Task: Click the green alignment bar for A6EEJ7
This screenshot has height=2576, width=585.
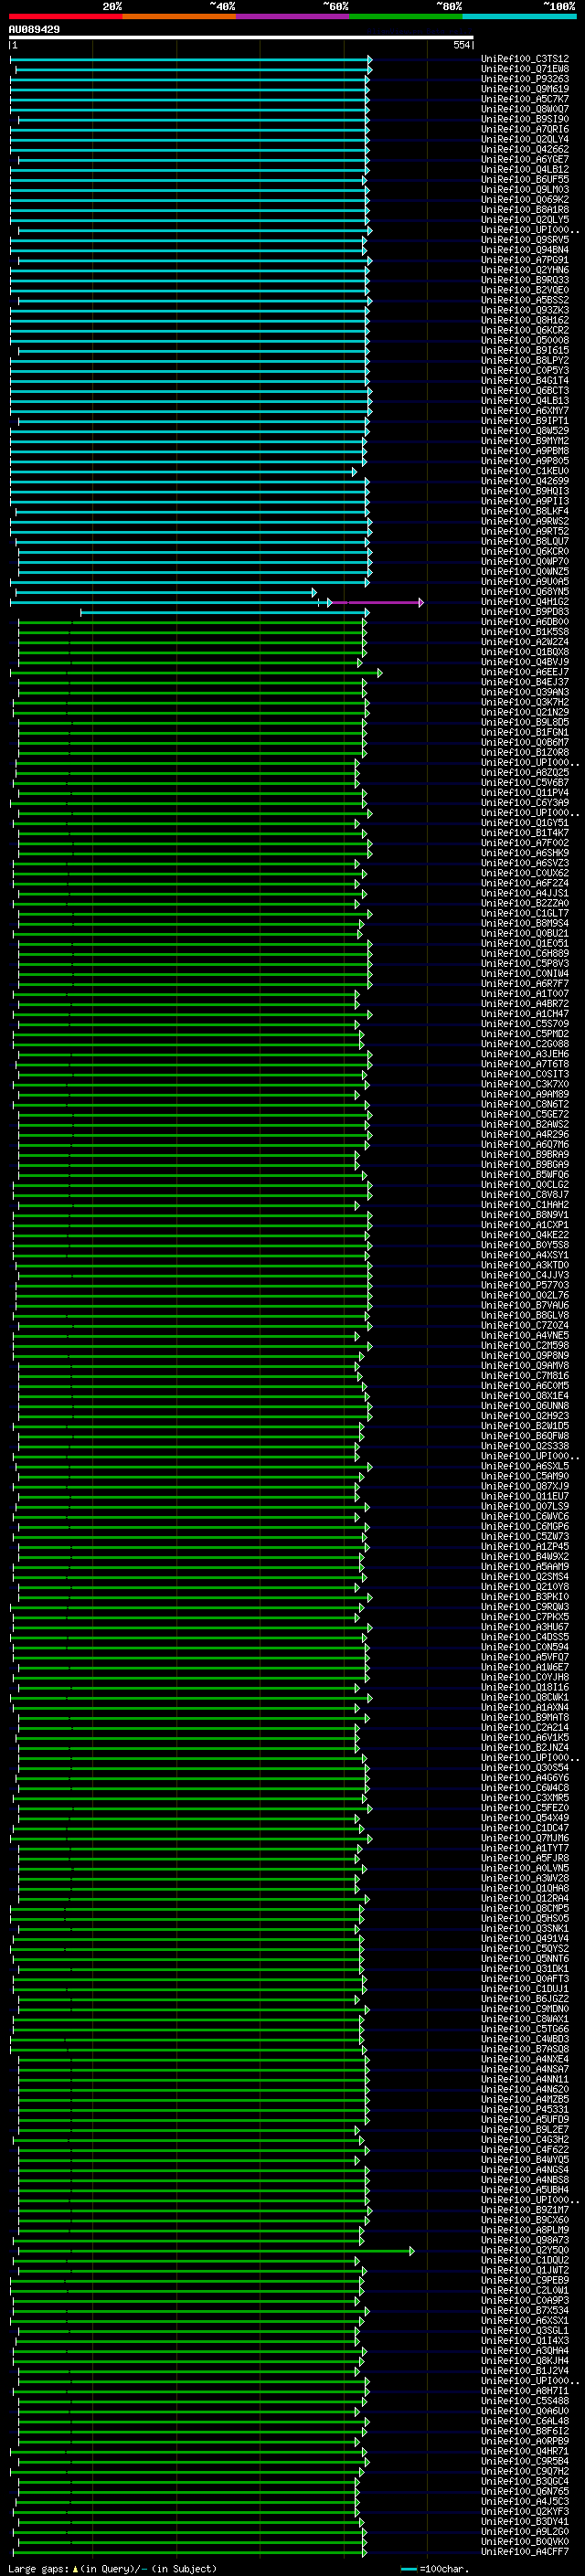Action: click(x=196, y=672)
